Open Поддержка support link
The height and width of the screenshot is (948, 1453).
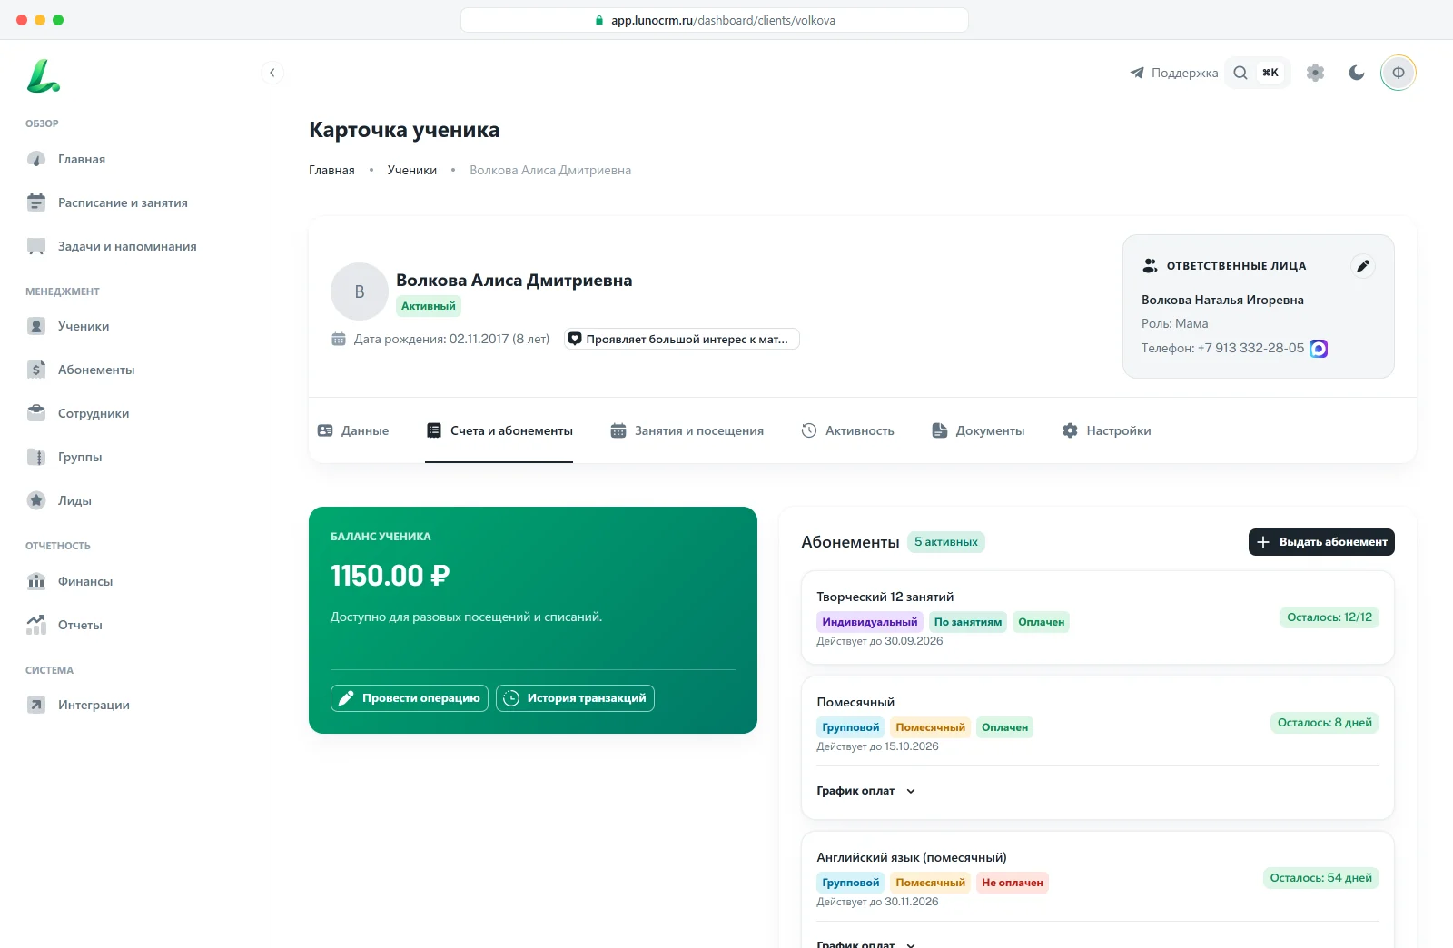[1174, 73]
